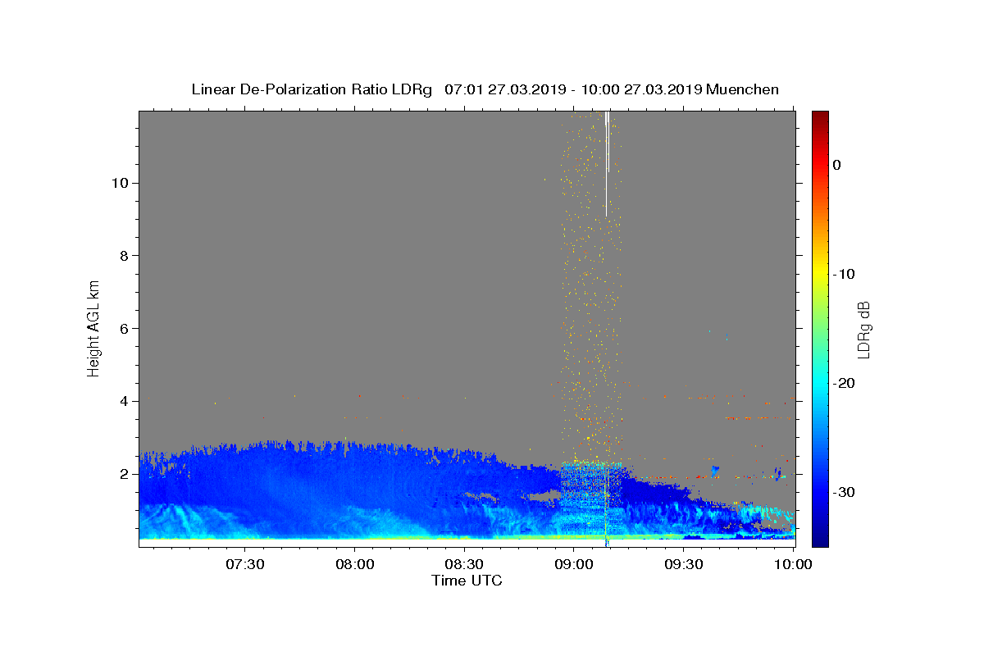
Task: Click the colorbar value label 0
Action: click(837, 165)
